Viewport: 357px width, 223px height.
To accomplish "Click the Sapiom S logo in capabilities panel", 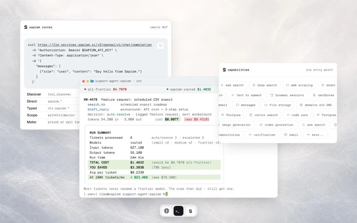I will tap(224, 70).
